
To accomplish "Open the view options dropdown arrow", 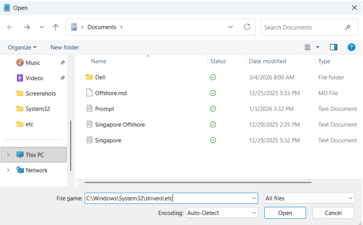I will pyautogui.click(x=318, y=47).
